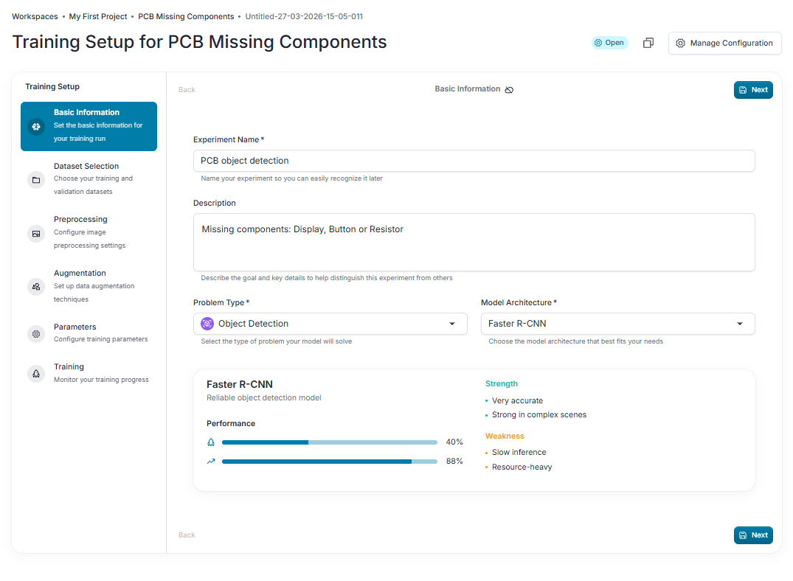Click the top Next button
Screen dimensions: 793x581
tap(753, 89)
